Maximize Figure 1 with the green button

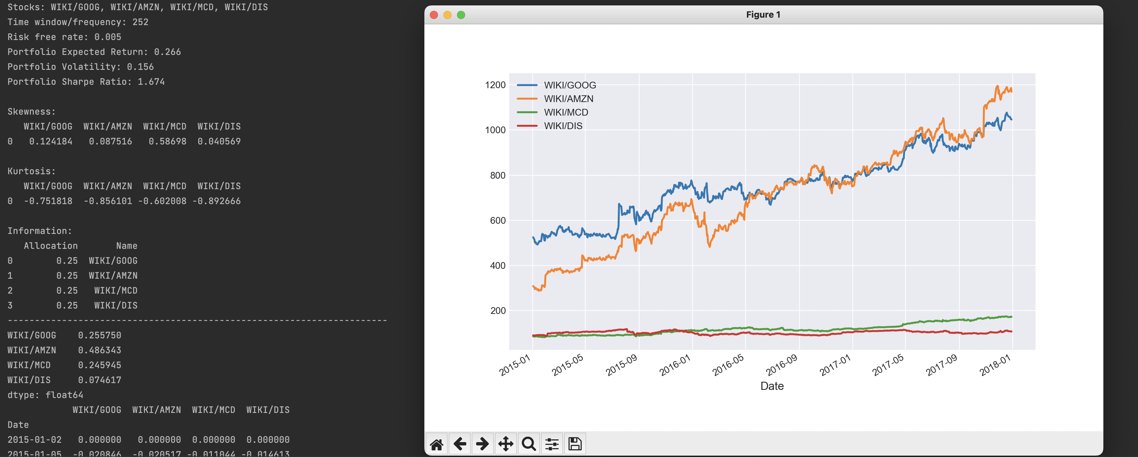click(461, 15)
